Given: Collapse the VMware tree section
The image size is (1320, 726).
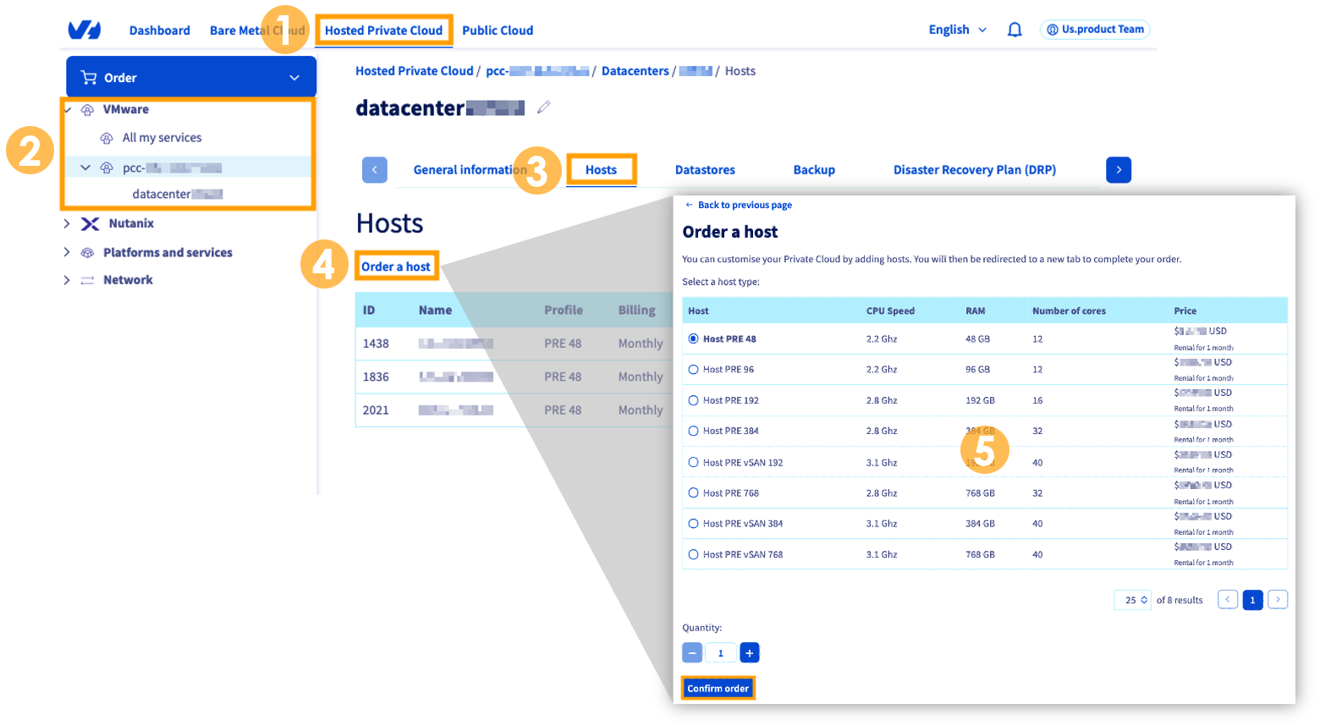Looking at the screenshot, I should pyautogui.click(x=68, y=110).
